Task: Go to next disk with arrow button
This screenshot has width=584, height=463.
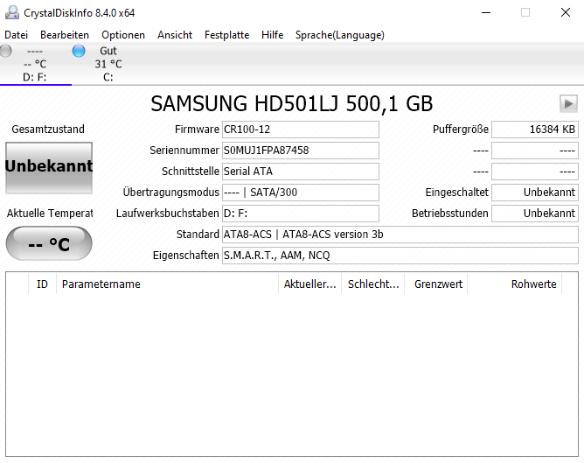Action: click(x=568, y=103)
